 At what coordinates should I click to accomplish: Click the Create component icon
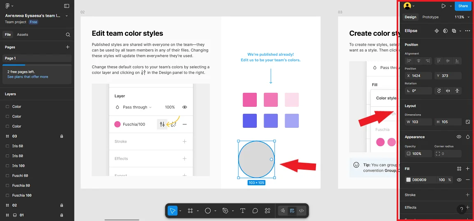(x=437, y=31)
